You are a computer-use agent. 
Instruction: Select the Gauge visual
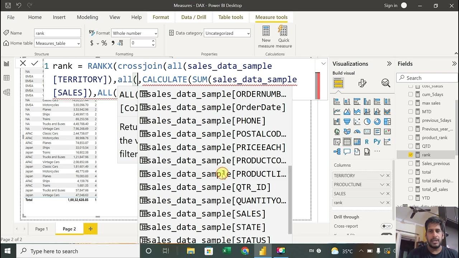click(x=357, y=132)
